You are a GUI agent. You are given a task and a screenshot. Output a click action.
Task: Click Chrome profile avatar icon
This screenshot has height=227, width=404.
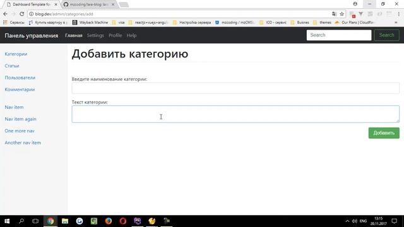(355, 4)
